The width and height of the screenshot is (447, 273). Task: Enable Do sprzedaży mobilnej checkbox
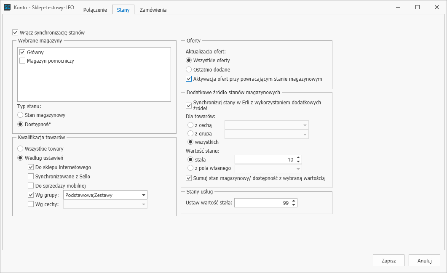tap(31, 186)
